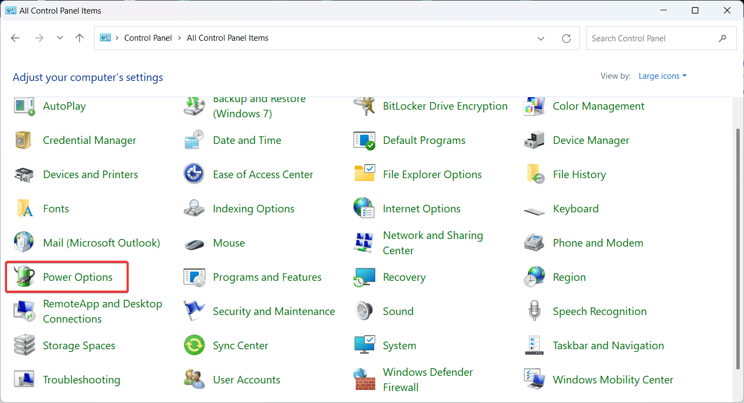Click the Speech Recognition microphone icon
The width and height of the screenshot is (744, 403).
coord(534,311)
